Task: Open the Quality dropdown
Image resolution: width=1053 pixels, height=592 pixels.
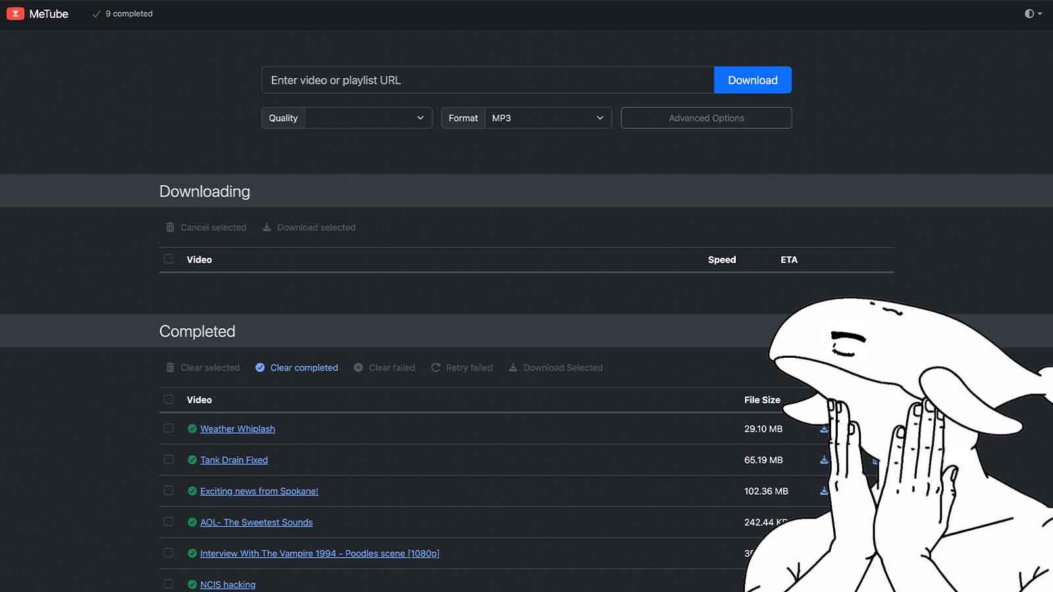Action: pyautogui.click(x=367, y=118)
